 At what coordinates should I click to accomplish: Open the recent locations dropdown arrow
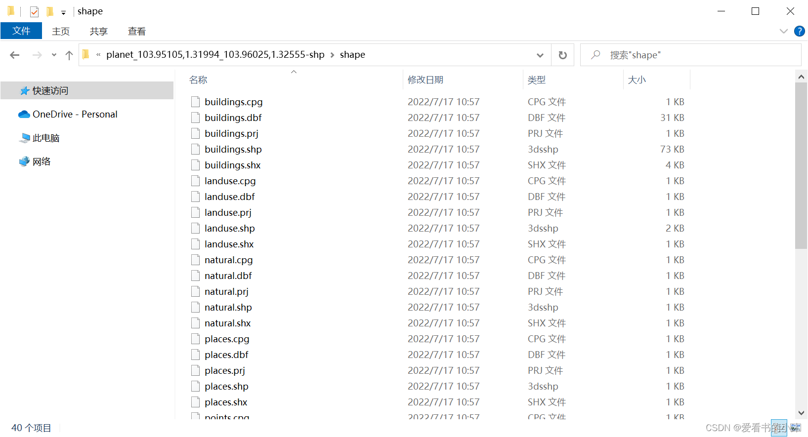click(54, 55)
